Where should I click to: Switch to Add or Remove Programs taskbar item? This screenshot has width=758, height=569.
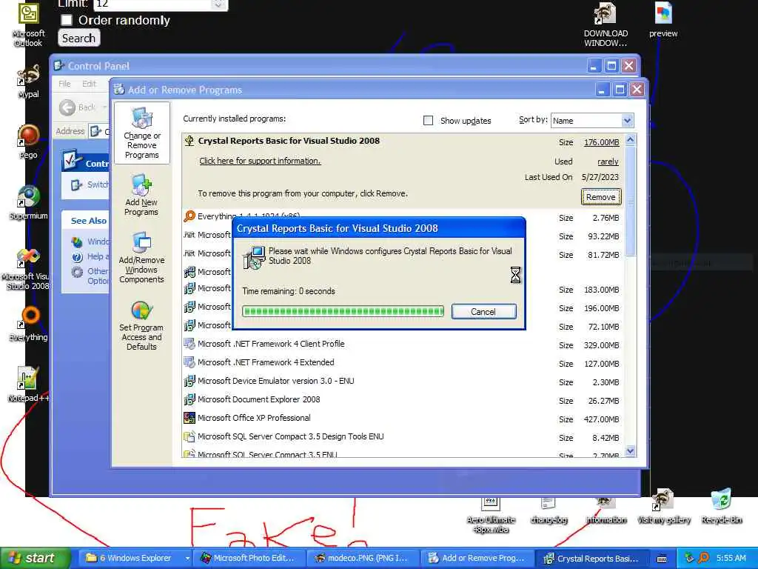pos(477,559)
